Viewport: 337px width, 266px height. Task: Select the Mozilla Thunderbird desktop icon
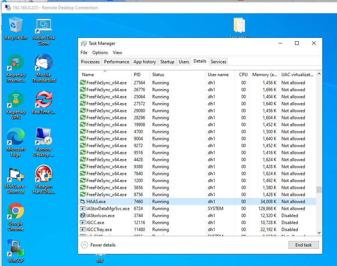tap(44, 68)
